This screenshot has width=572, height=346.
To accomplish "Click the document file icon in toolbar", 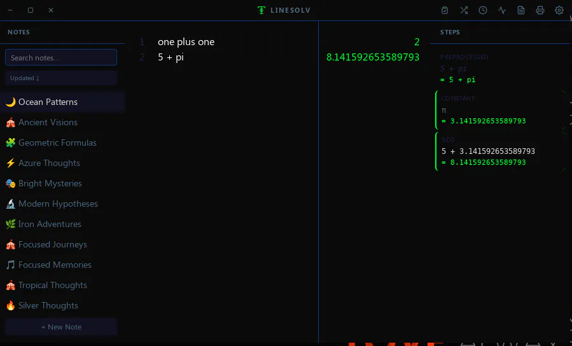I will [x=521, y=10].
